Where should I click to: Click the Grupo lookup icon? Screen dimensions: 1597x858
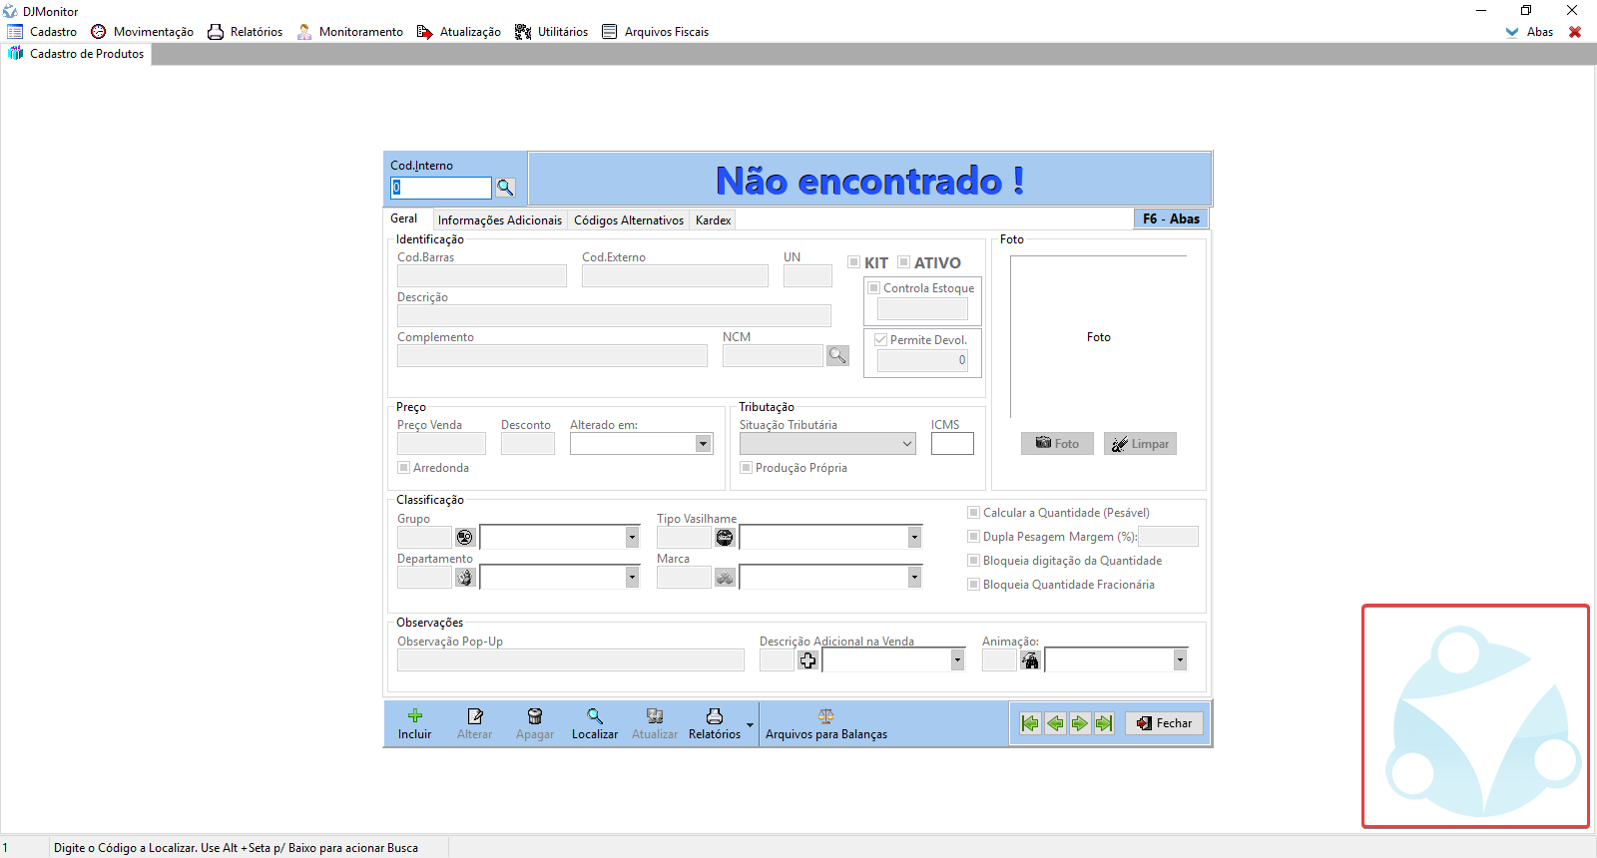465,538
